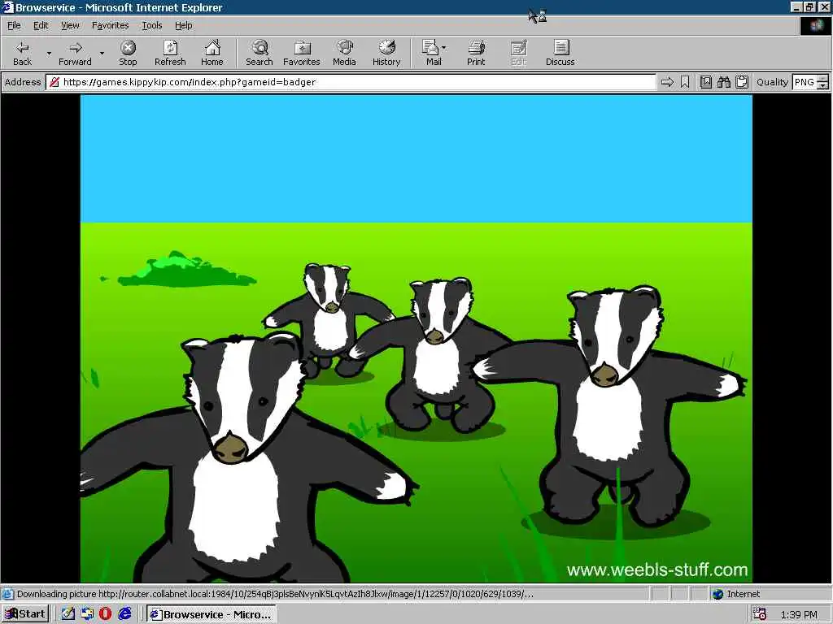Click www.weebls-stuff.com text in animation
This screenshot has height=624, width=833.
point(657,570)
